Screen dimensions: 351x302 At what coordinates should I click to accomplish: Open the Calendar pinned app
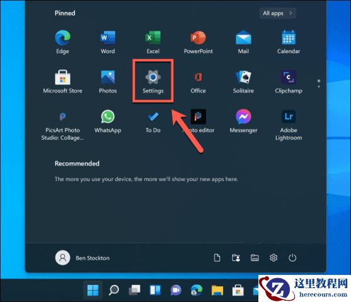coord(289,42)
